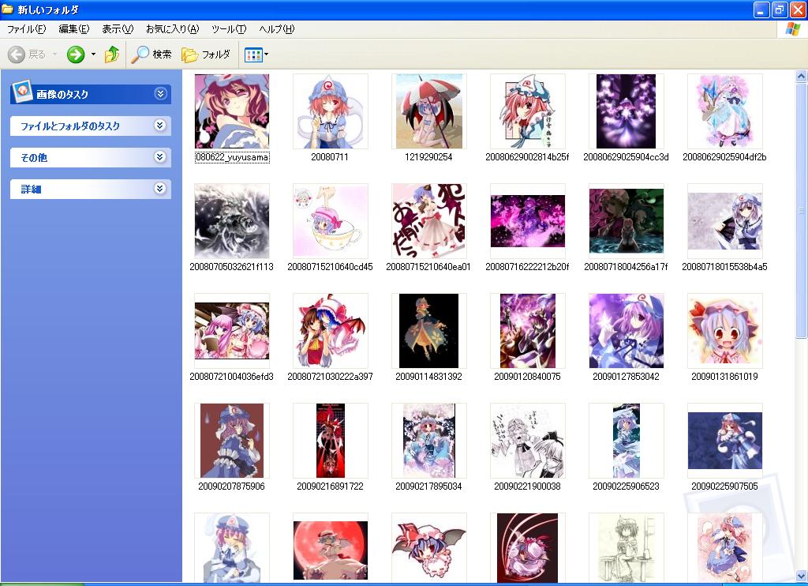Viewport: 808px width, 586px height.
Task: Select thumbnail 20090207875906
Action: point(232,441)
